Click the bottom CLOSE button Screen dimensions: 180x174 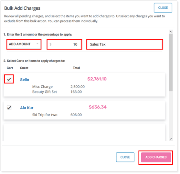tap(125, 157)
